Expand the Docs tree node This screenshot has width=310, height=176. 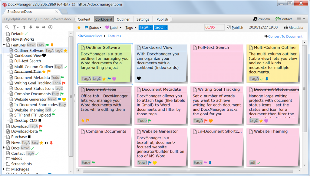coord(4,148)
